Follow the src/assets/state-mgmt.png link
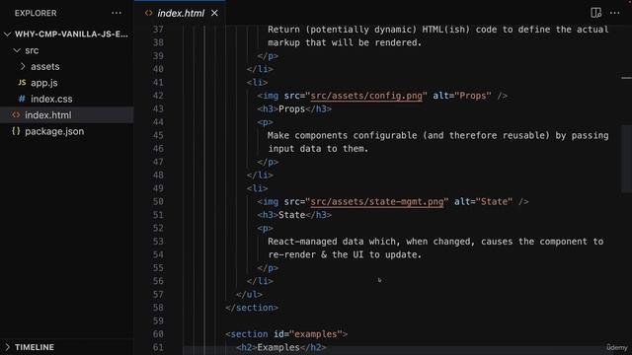Viewport: 632px width, 355px height. (x=377, y=201)
